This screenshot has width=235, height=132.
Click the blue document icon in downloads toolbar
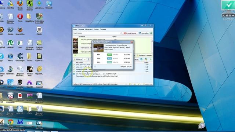[141, 59]
